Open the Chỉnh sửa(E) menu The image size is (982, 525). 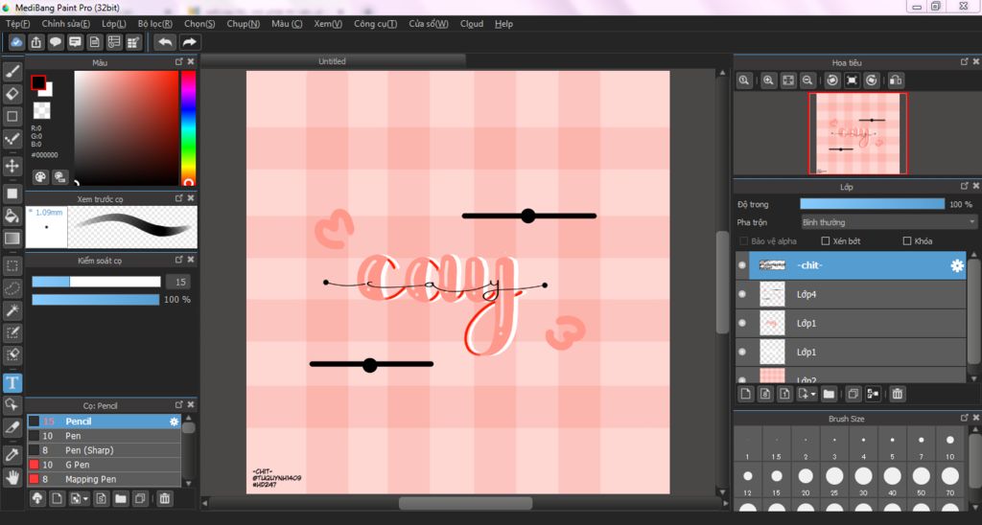click(x=66, y=24)
